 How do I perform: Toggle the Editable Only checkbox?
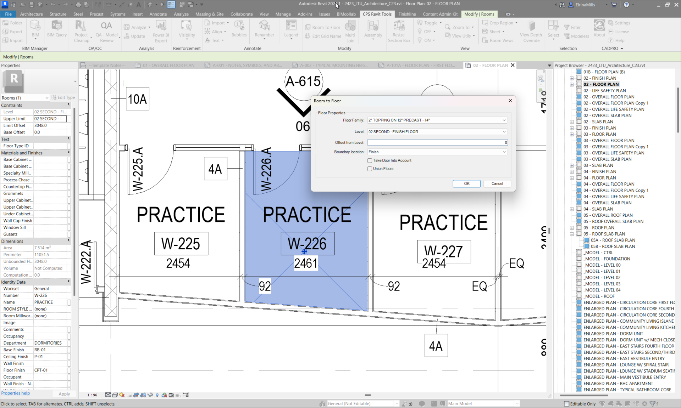566,404
